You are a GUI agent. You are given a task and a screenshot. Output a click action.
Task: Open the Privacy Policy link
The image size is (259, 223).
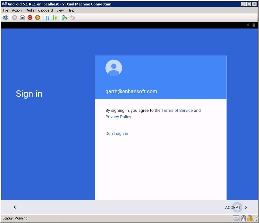click(x=118, y=117)
